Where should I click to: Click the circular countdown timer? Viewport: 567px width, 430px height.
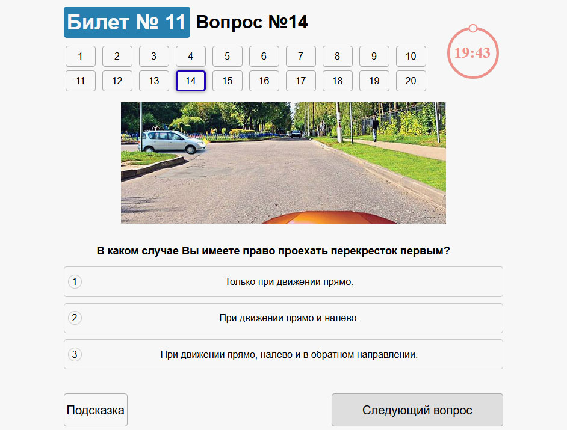tap(472, 52)
